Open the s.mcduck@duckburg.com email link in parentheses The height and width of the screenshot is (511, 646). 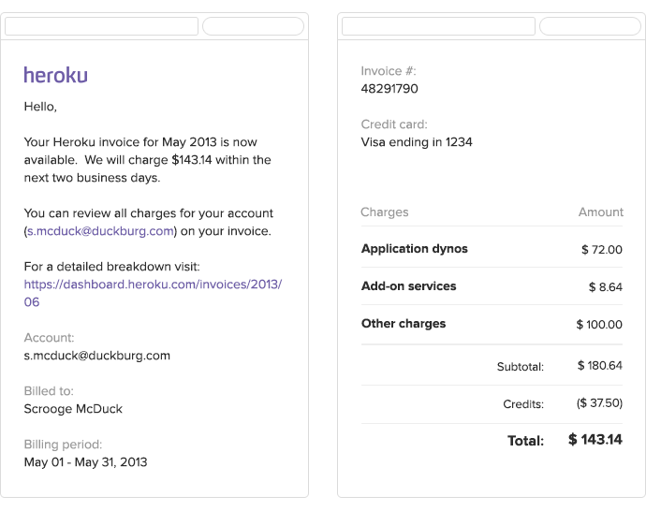[x=100, y=231]
